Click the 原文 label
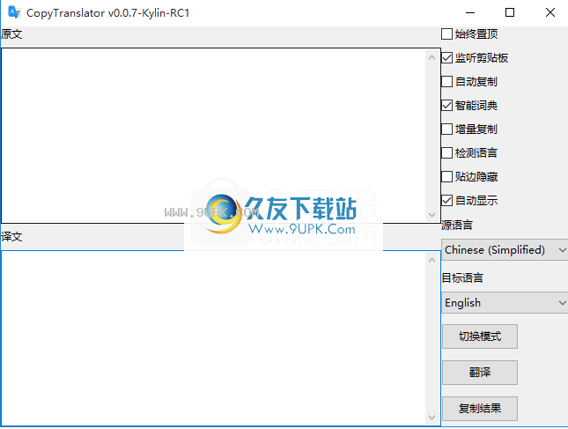 pos(11,34)
